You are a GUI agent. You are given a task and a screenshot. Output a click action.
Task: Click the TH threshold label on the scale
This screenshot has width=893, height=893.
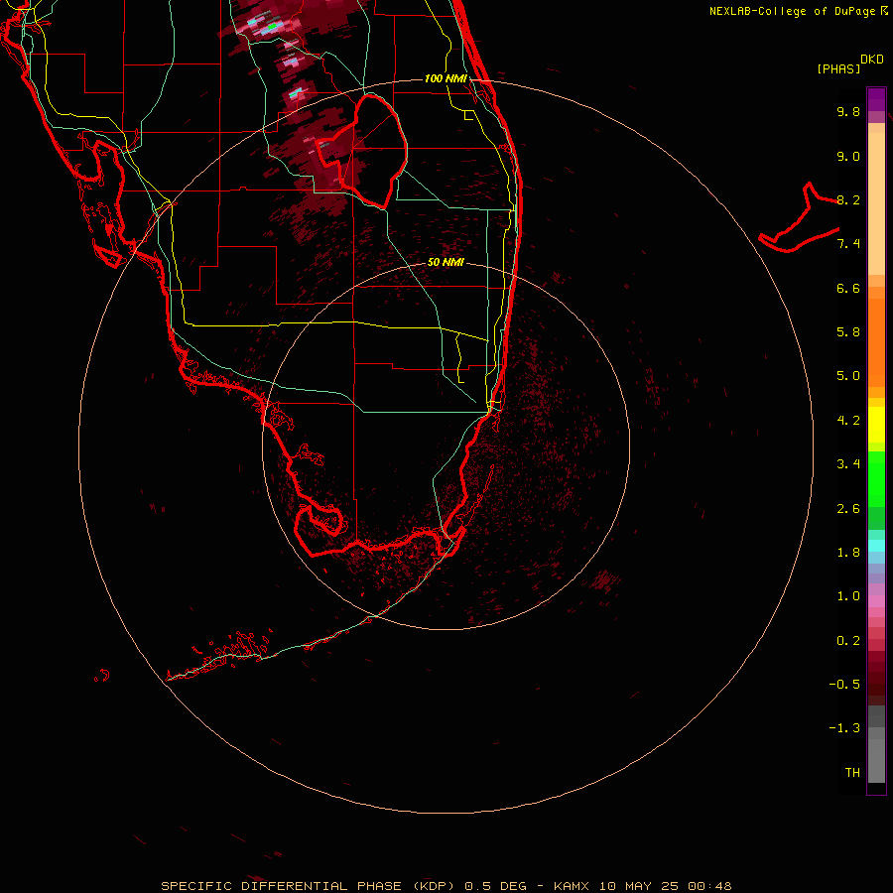tap(852, 773)
